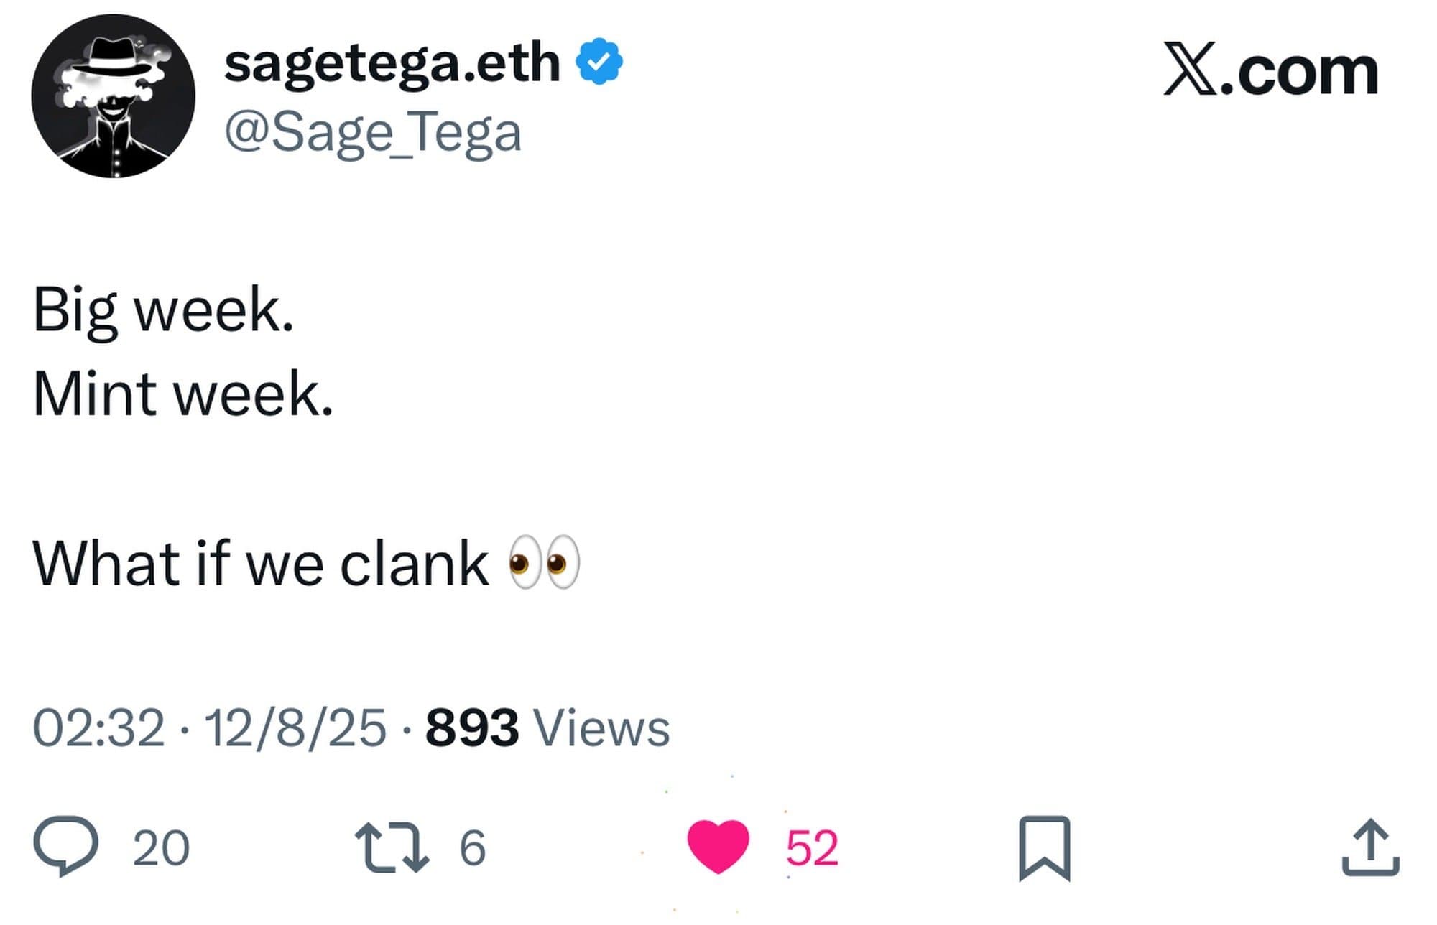The image size is (1437, 925).
Task: Click the eyes emoji in the tweet
Action: click(x=544, y=563)
